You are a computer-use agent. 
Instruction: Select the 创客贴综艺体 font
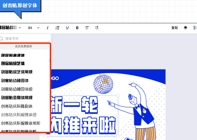click(x=13, y=63)
